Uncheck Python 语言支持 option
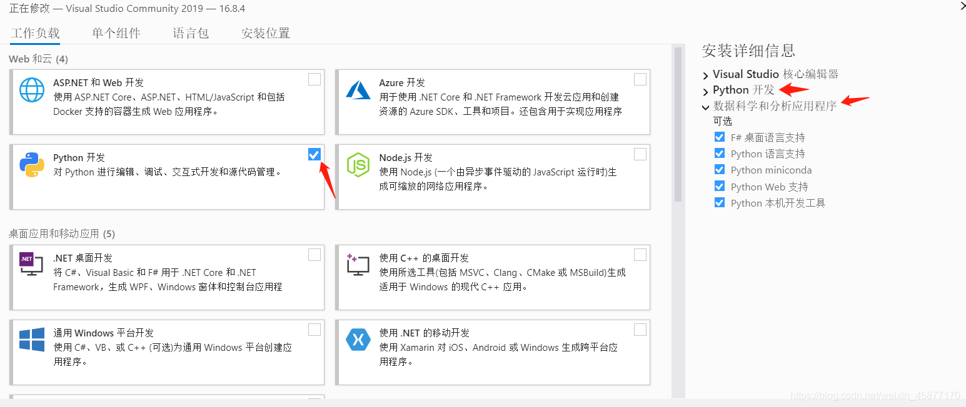The height and width of the screenshot is (407, 966). coord(720,154)
